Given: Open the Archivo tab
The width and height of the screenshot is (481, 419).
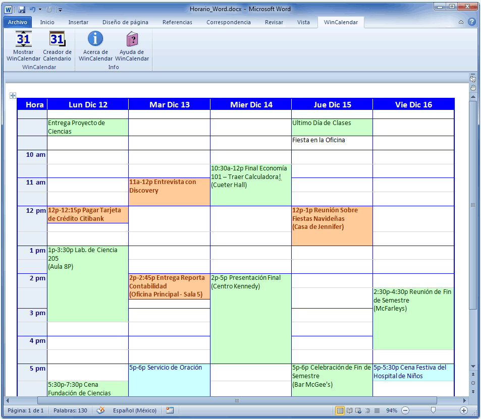Looking at the screenshot, I should coord(18,22).
